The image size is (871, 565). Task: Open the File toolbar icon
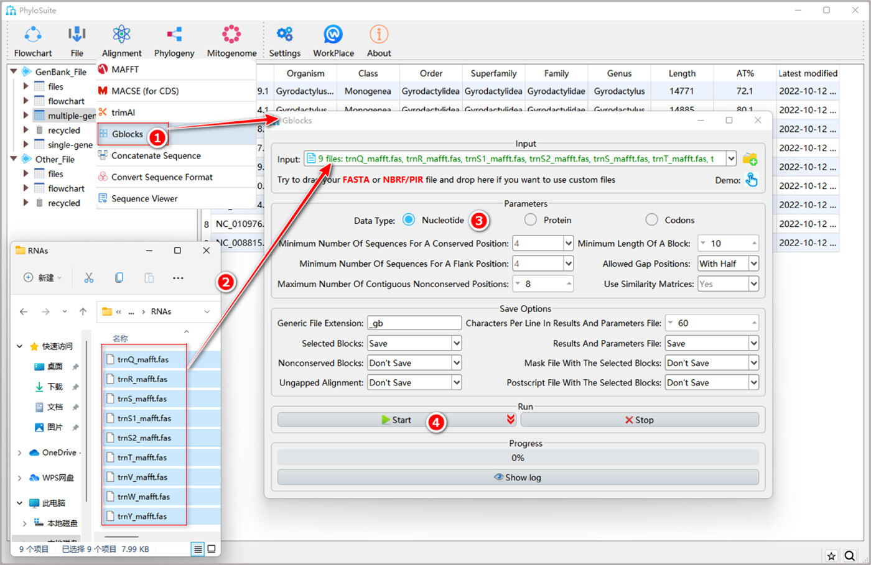click(x=77, y=41)
